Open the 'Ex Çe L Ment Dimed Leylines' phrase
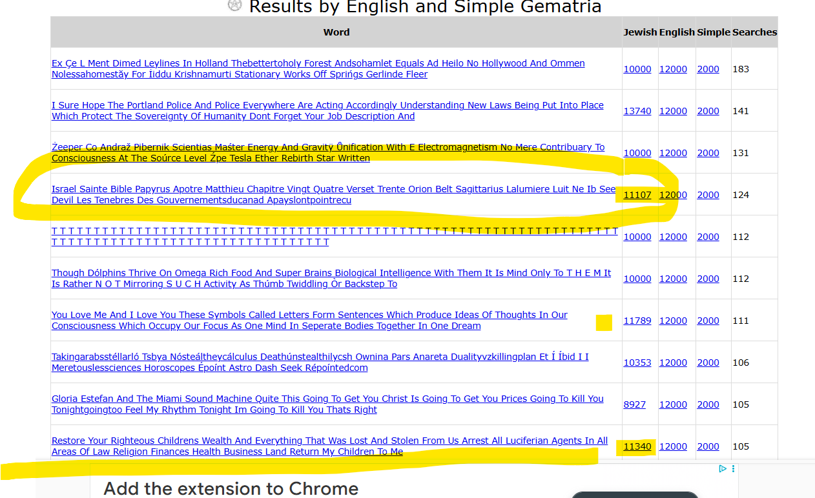This screenshot has width=815, height=498. tap(318, 69)
